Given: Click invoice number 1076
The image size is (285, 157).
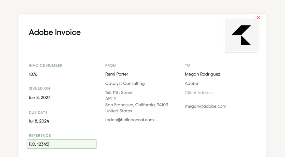Looking at the screenshot, I should tap(33, 74).
